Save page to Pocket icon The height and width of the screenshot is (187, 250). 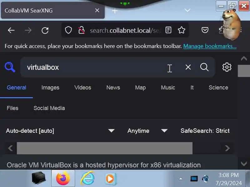205,30
